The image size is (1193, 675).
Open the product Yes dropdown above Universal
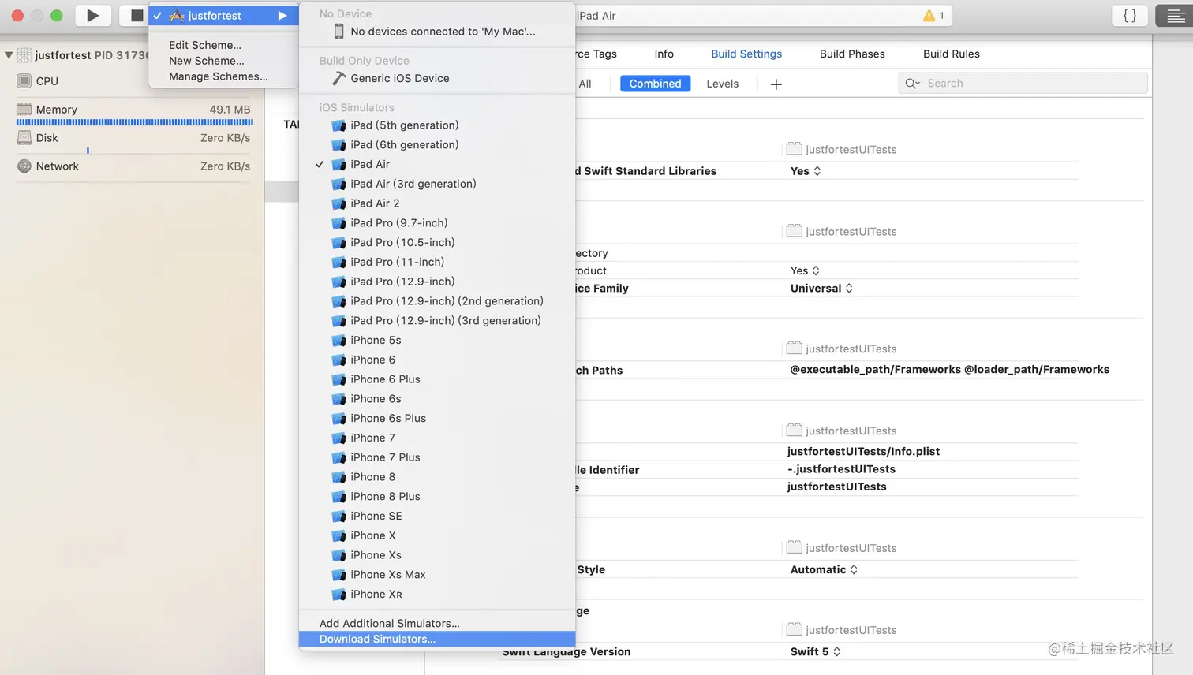(x=805, y=270)
